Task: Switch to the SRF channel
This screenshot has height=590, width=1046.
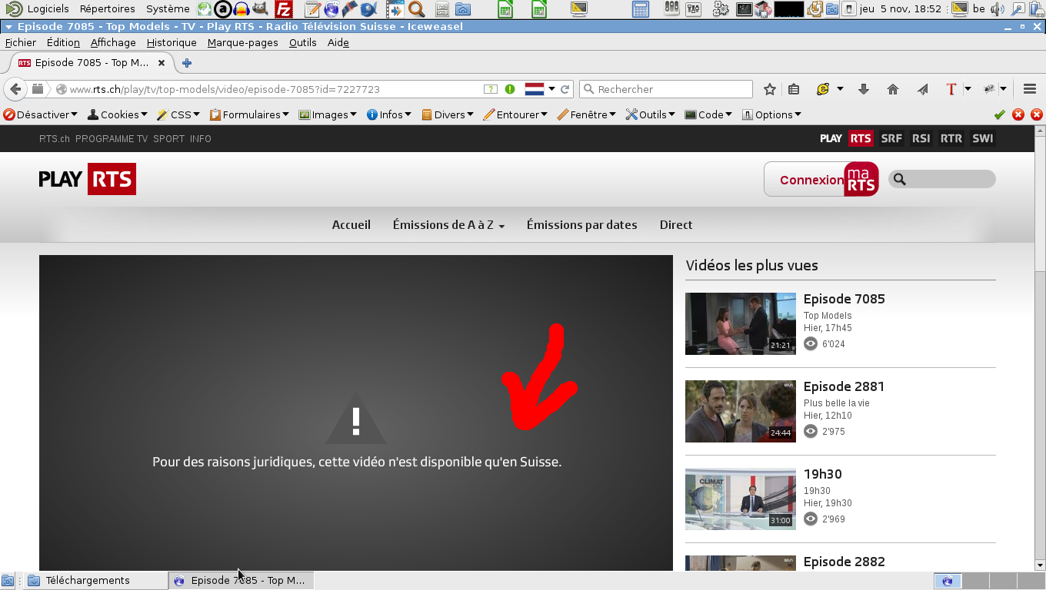Action: [x=891, y=139]
